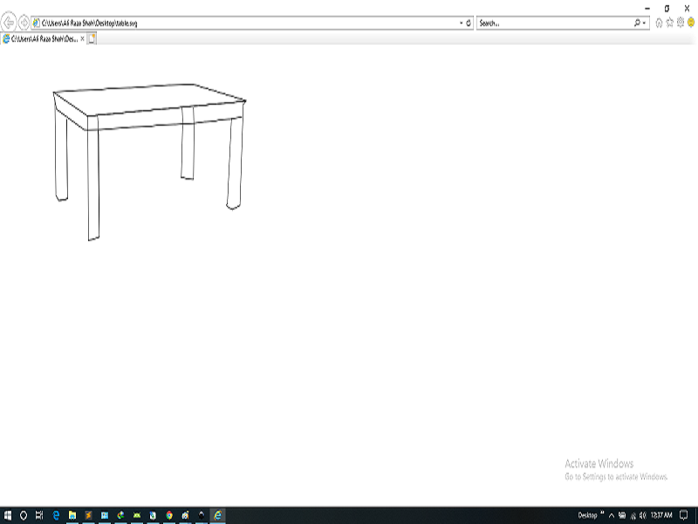Click the Desktop toolbar label in taskbar
The width and height of the screenshot is (698, 524).
click(x=587, y=515)
